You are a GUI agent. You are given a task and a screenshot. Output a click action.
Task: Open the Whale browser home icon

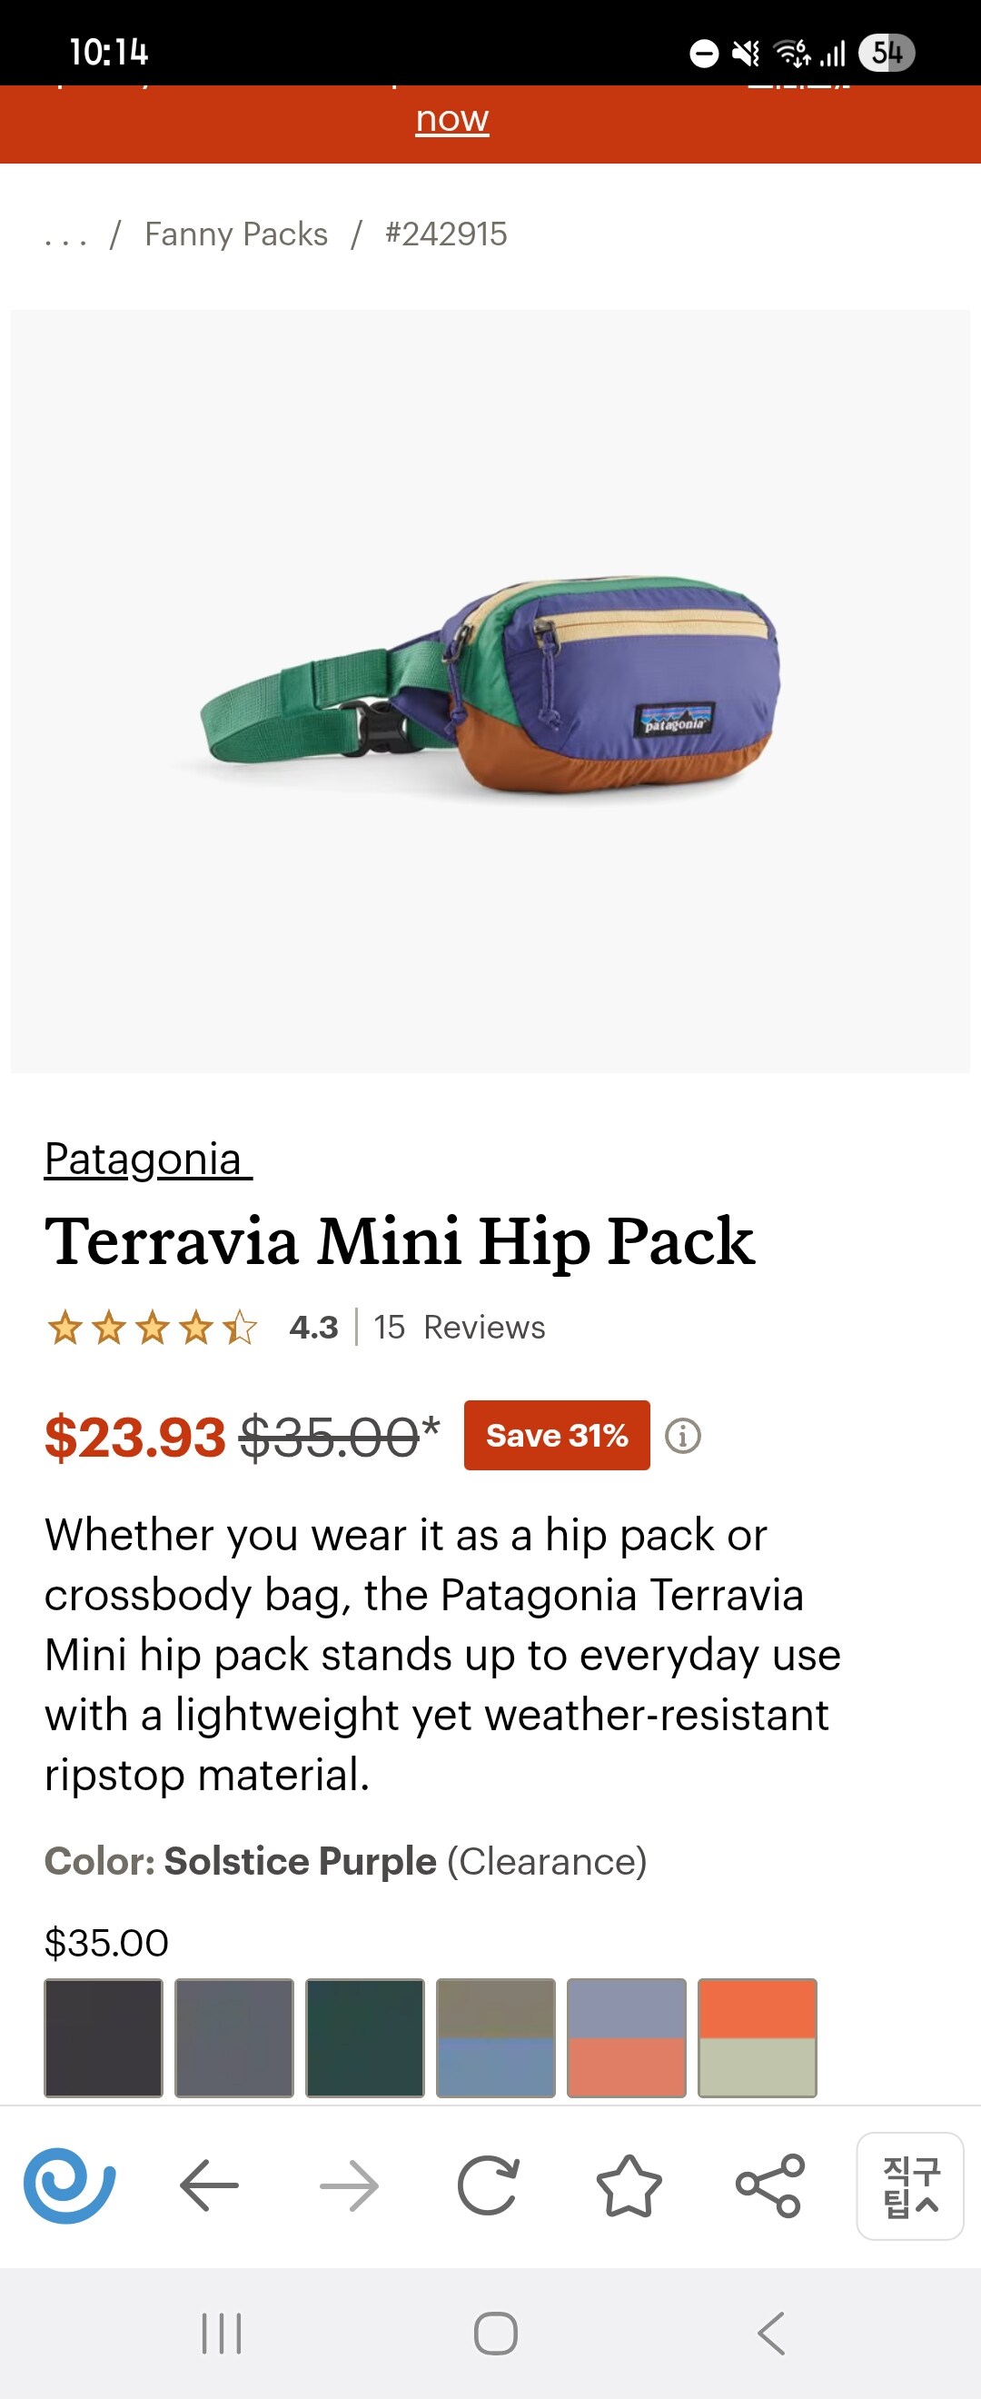70,2184
